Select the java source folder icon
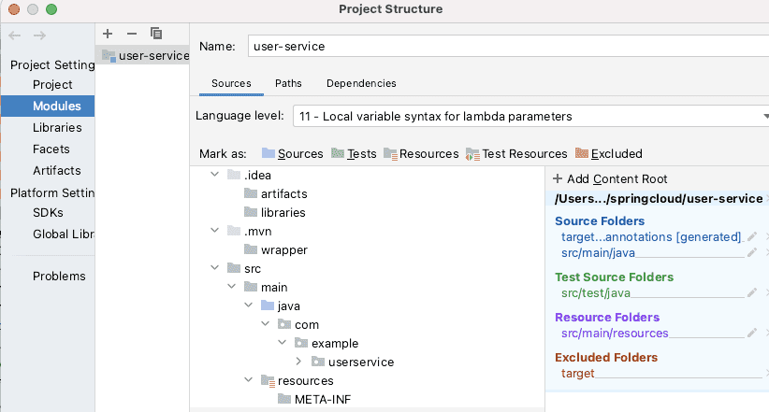Viewport: 769px width, 412px height. coord(268,305)
